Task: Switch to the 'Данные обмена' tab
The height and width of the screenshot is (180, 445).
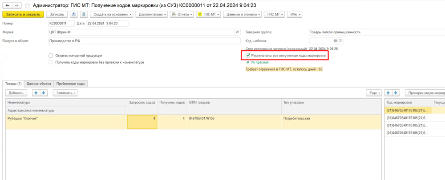Action: (39, 84)
